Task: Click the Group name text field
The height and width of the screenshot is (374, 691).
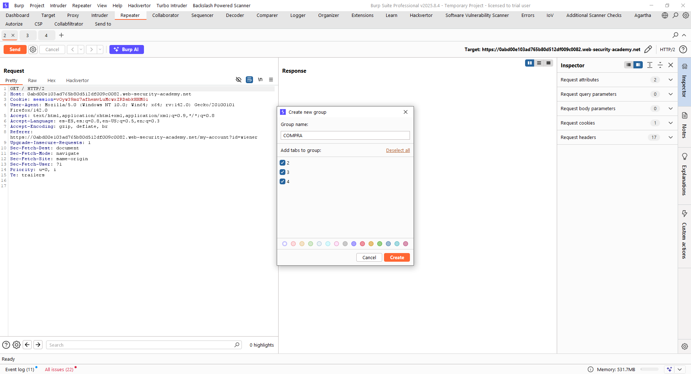Action: [345, 136]
